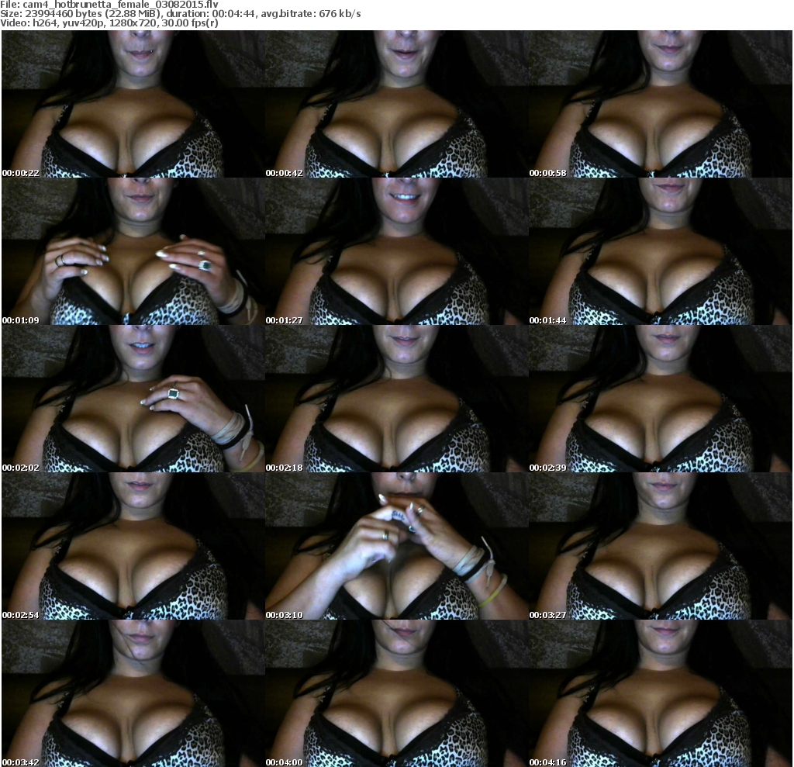
Task: Click the 'File: cam4_hotbrunetta_female_03082015.flv' header line
Action: [109, 4]
